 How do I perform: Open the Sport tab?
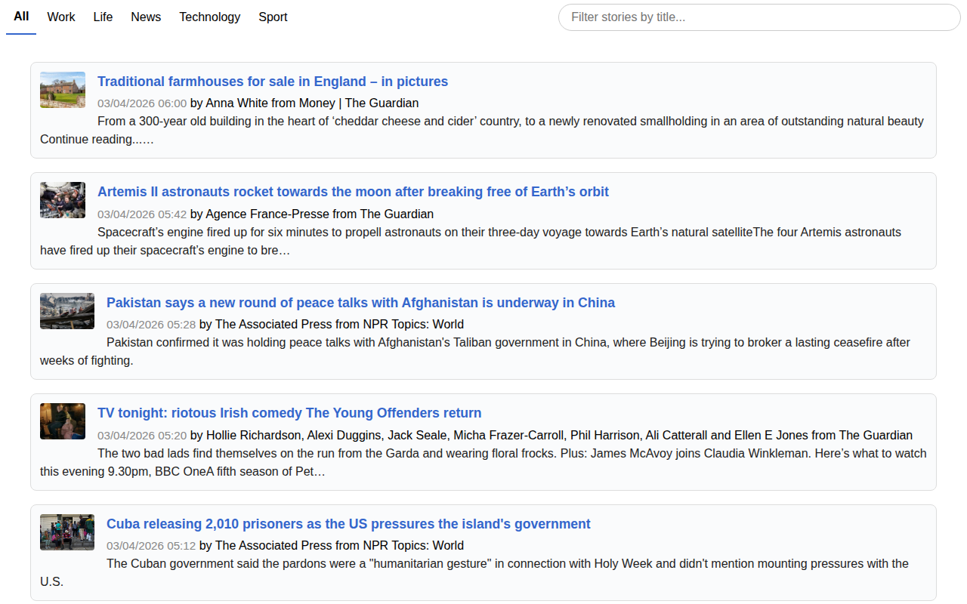(273, 17)
